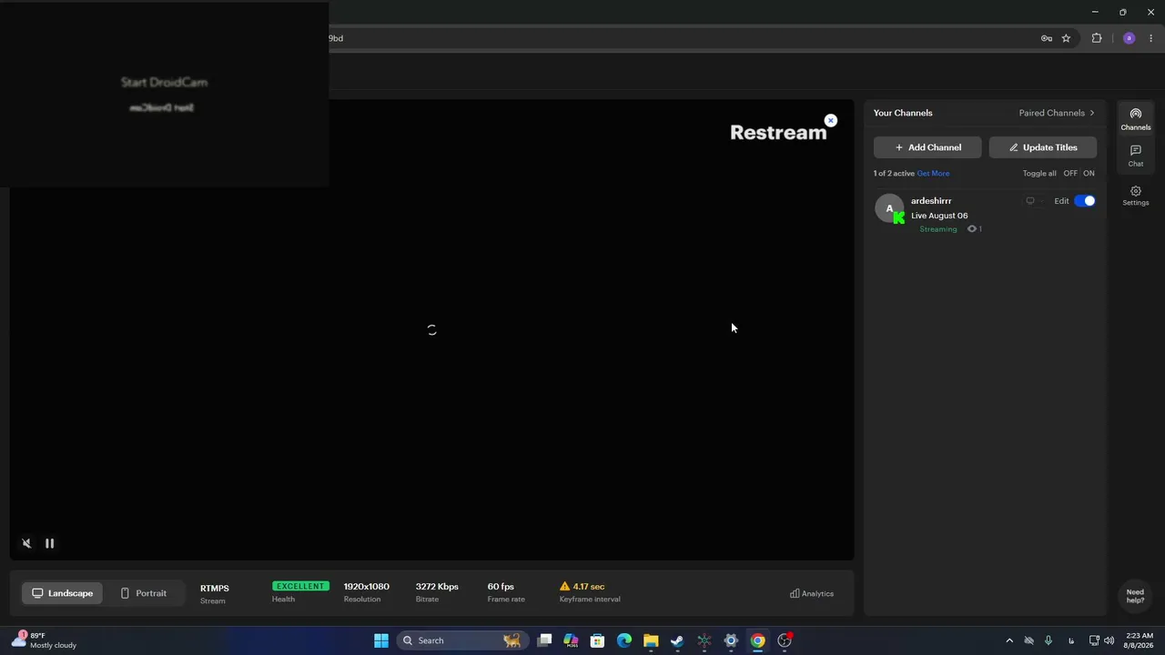The image size is (1165, 655).
Task: Open the weather widget Mostly cloudy
Action: click(46, 640)
